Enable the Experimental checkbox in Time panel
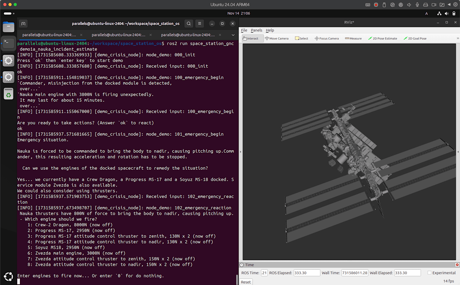460x285 pixels. click(x=429, y=273)
